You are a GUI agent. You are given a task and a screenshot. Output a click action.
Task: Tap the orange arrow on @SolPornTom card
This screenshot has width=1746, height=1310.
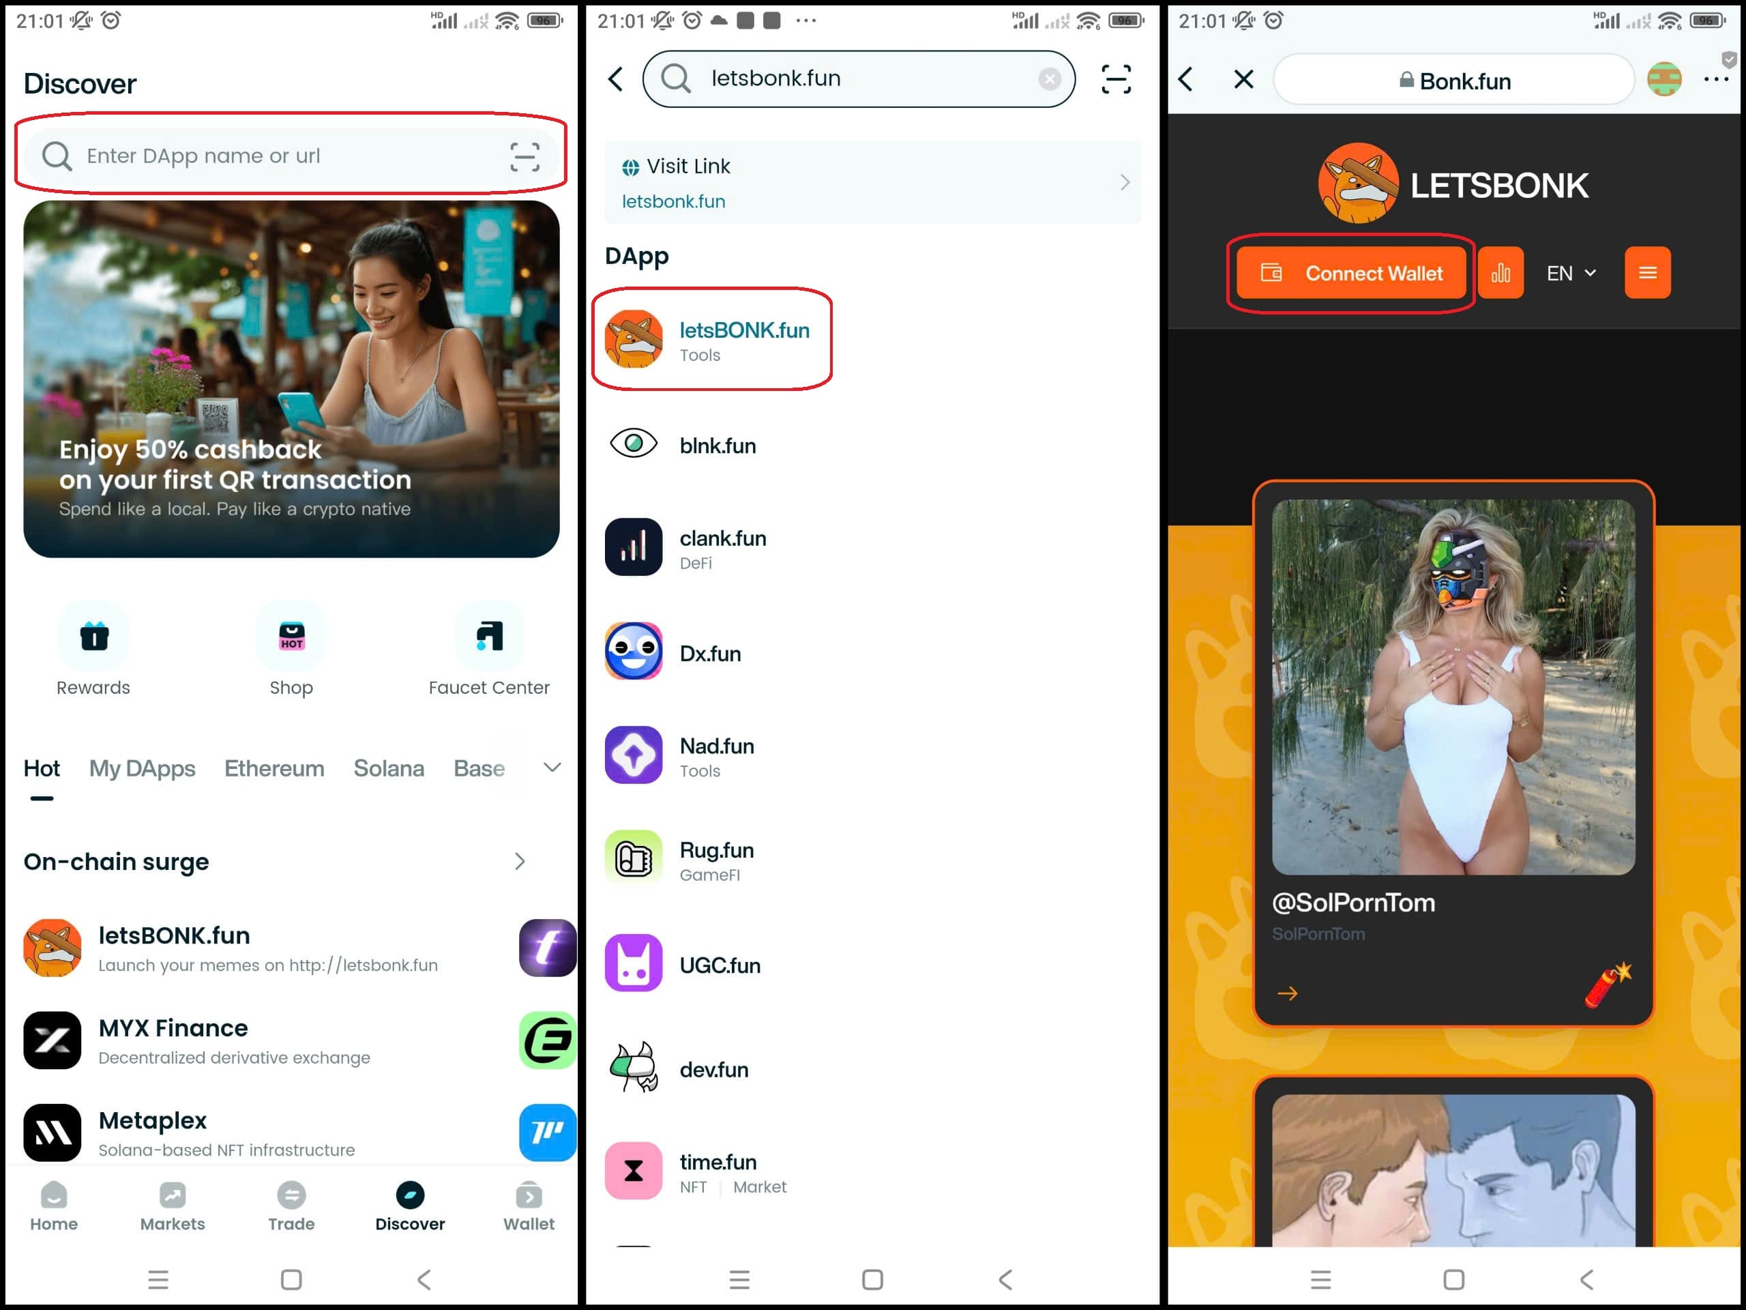point(1288,993)
